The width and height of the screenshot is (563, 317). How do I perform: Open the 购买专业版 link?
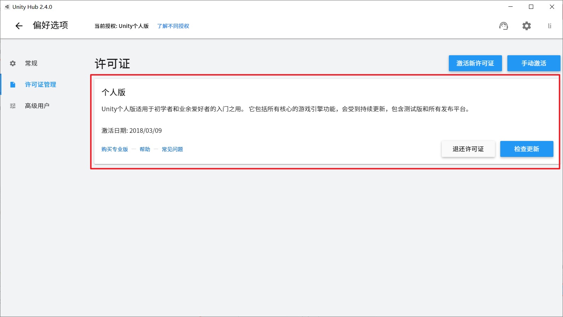(x=115, y=149)
